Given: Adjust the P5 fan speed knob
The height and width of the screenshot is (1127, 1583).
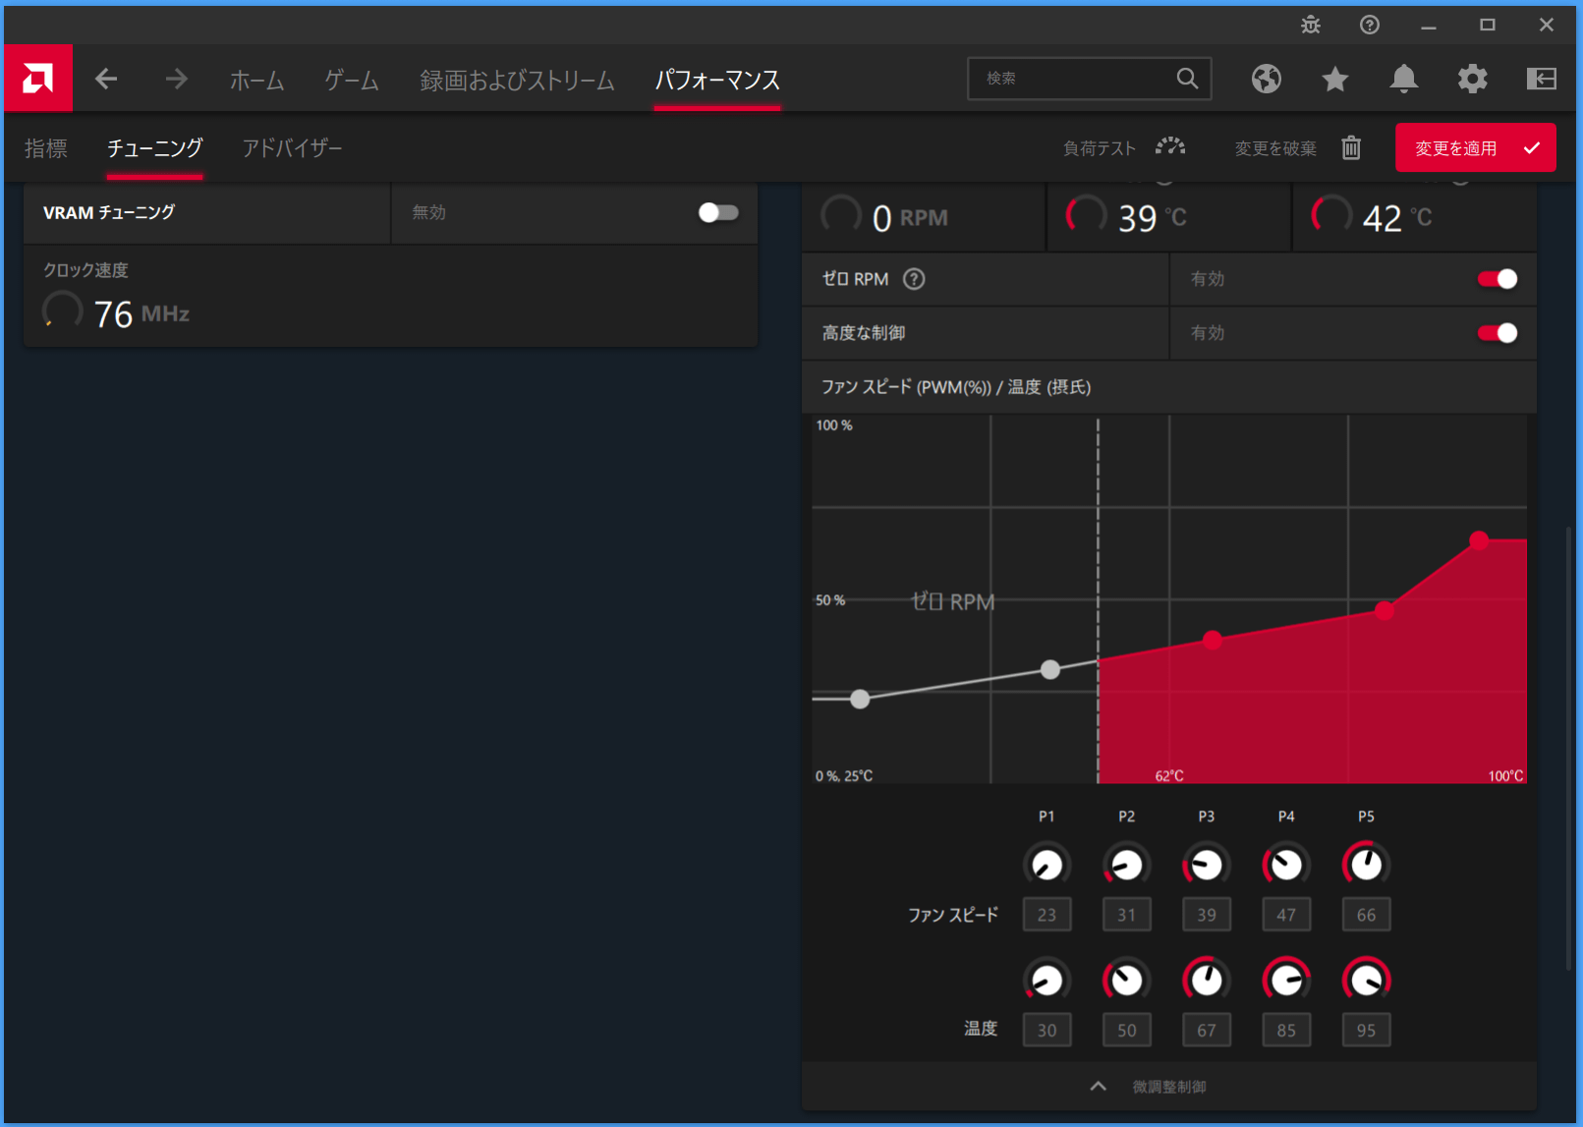Looking at the screenshot, I should (x=1367, y=865).
